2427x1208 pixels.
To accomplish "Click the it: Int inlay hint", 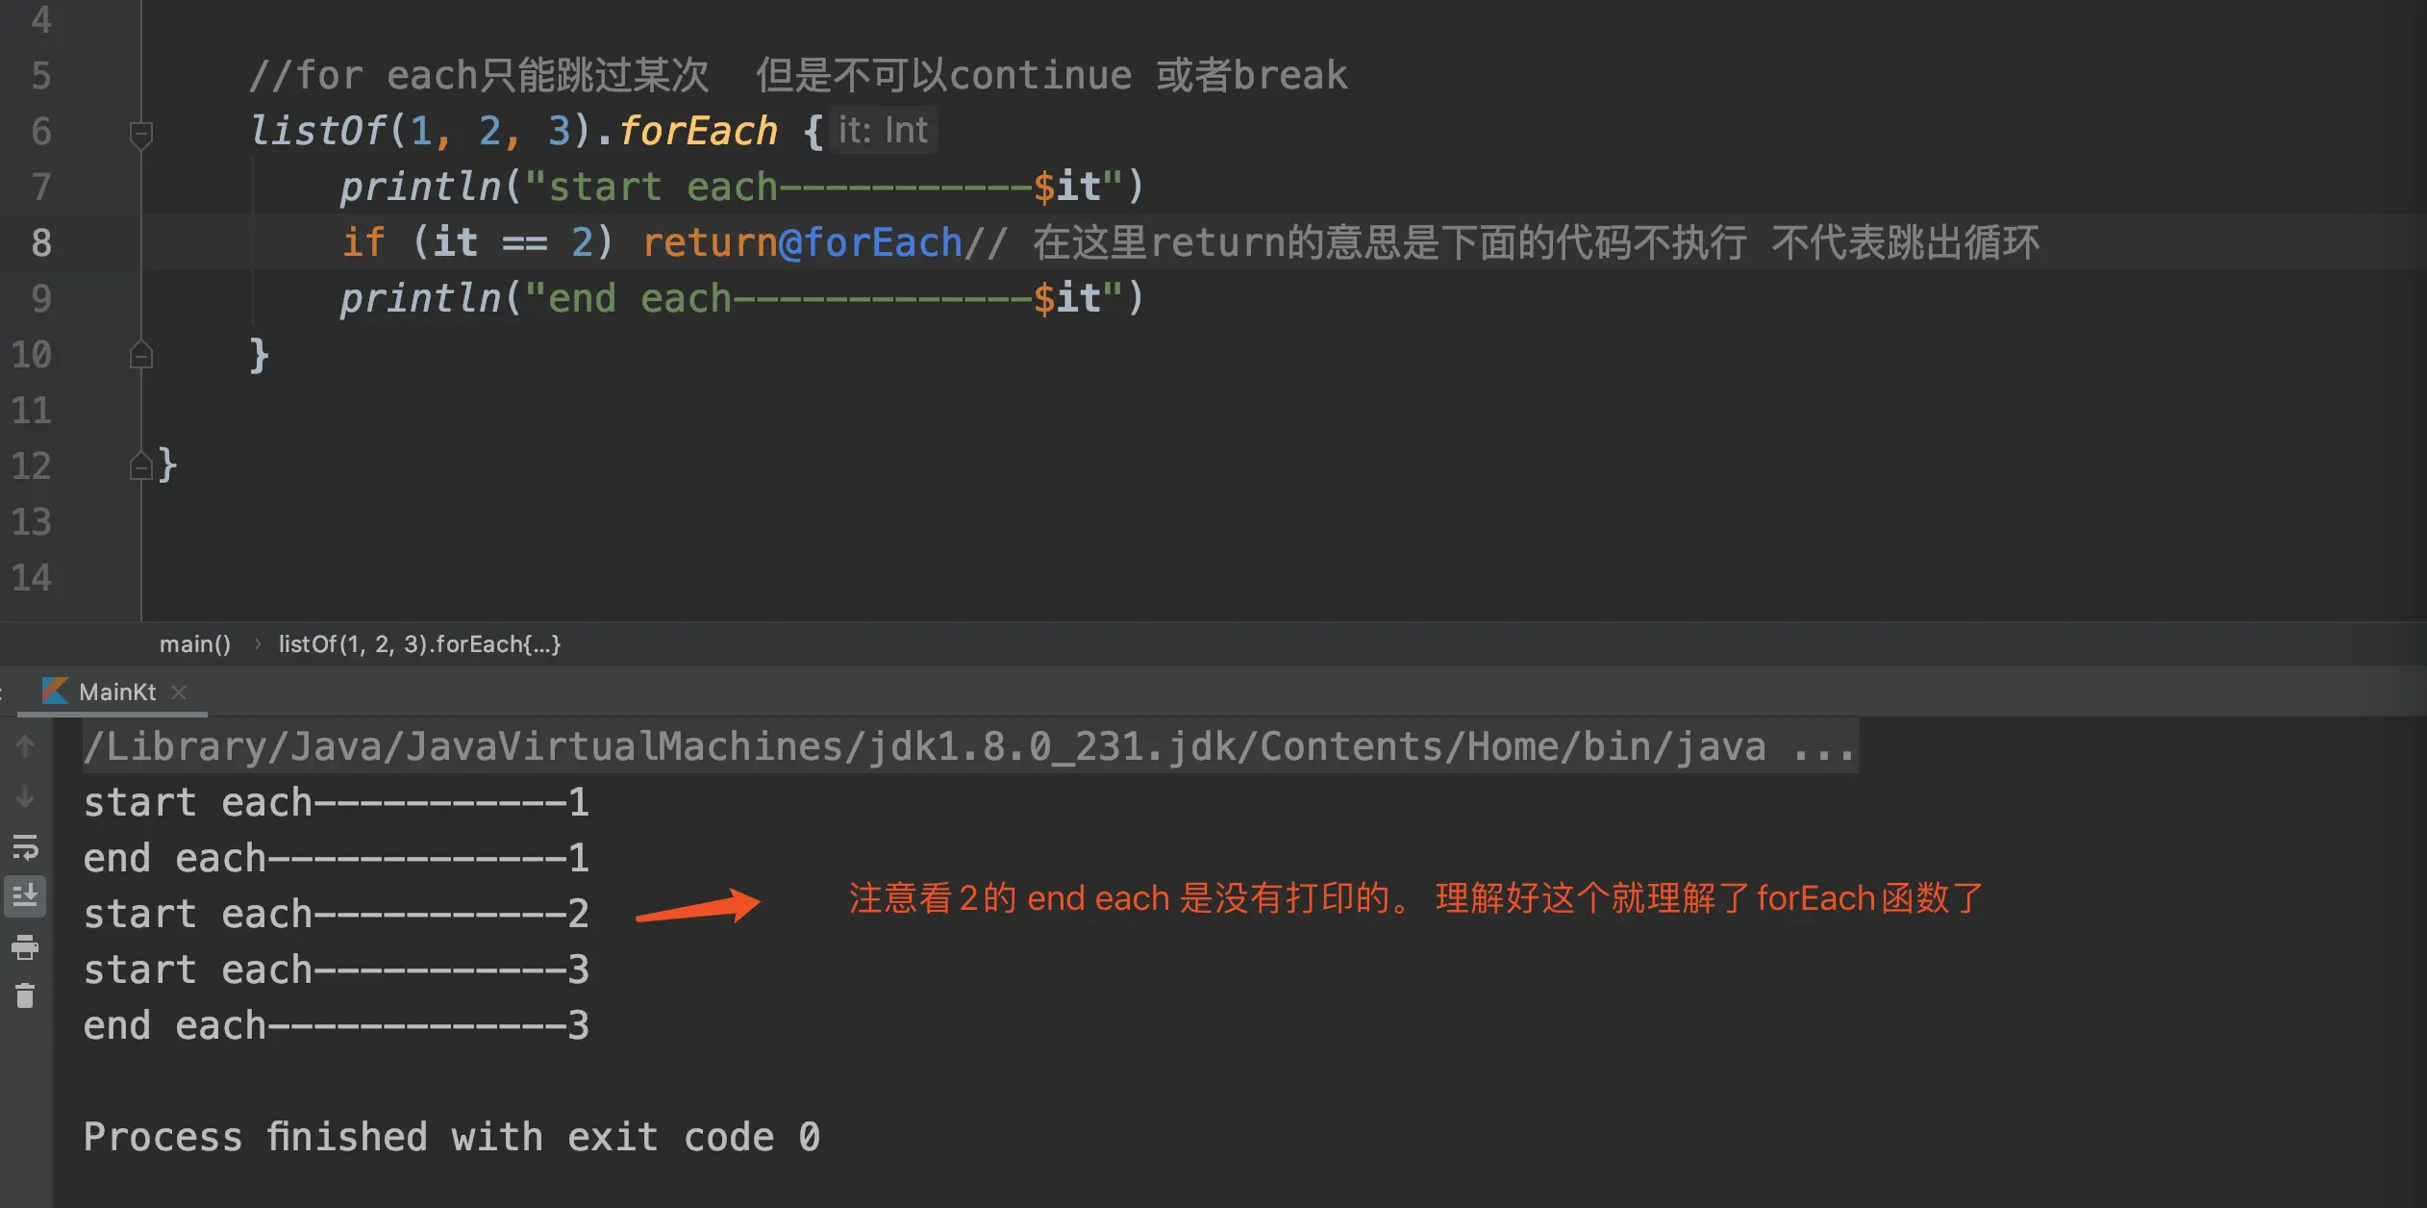I will (883, 130).
